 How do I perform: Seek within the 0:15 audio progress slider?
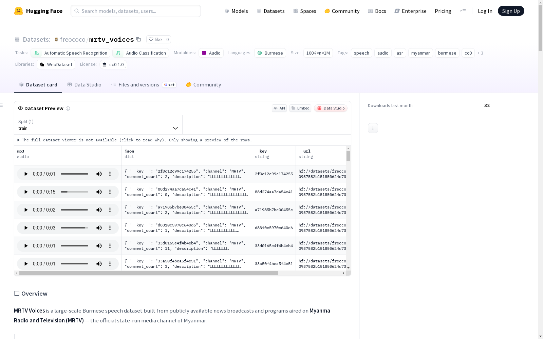click(74, 192)
